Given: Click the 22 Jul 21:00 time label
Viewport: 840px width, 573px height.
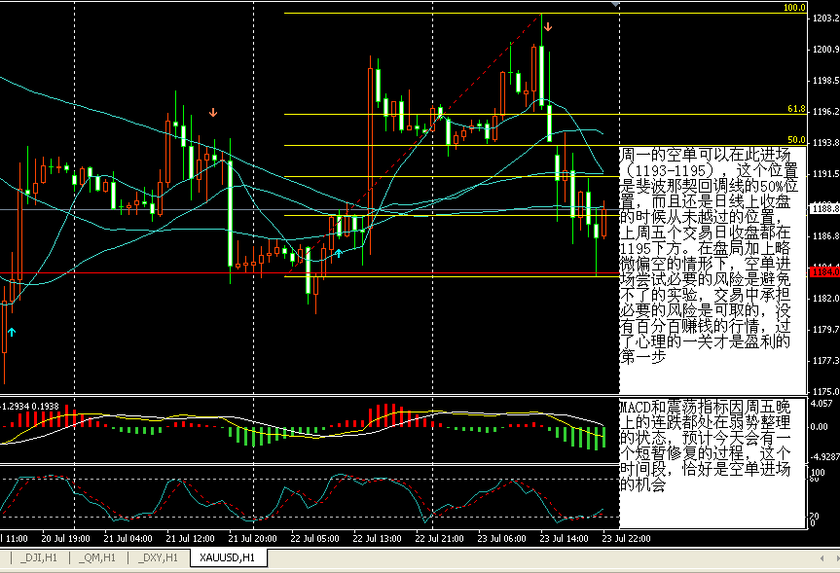Looking at the screenshot, I should (x=439, y=538).
